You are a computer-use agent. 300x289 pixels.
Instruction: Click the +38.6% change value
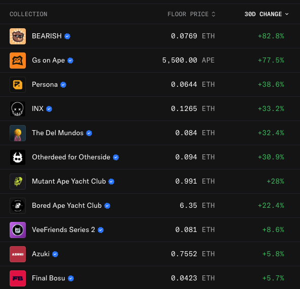click(271, 85)
